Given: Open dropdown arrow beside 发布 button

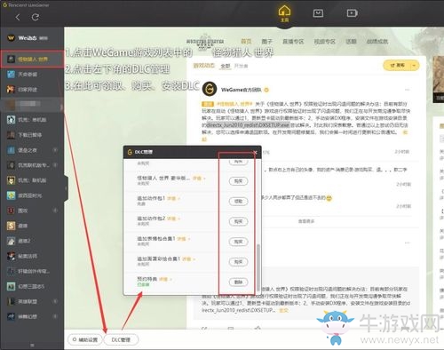Looking at the screenshot, I should (415, 65).
